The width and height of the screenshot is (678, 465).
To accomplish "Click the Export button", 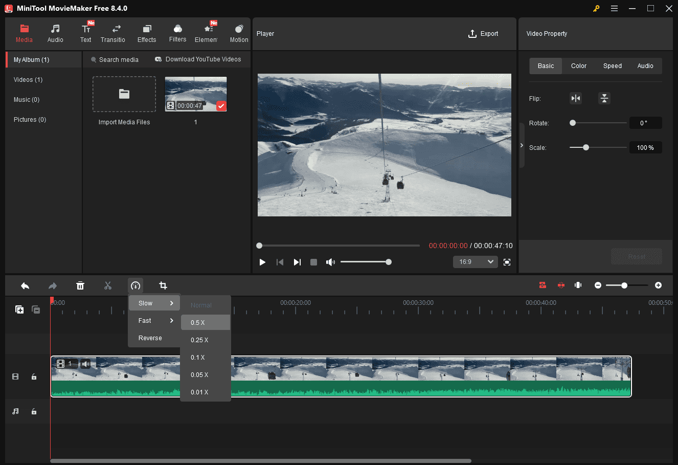I will click(x=483, y=33).
